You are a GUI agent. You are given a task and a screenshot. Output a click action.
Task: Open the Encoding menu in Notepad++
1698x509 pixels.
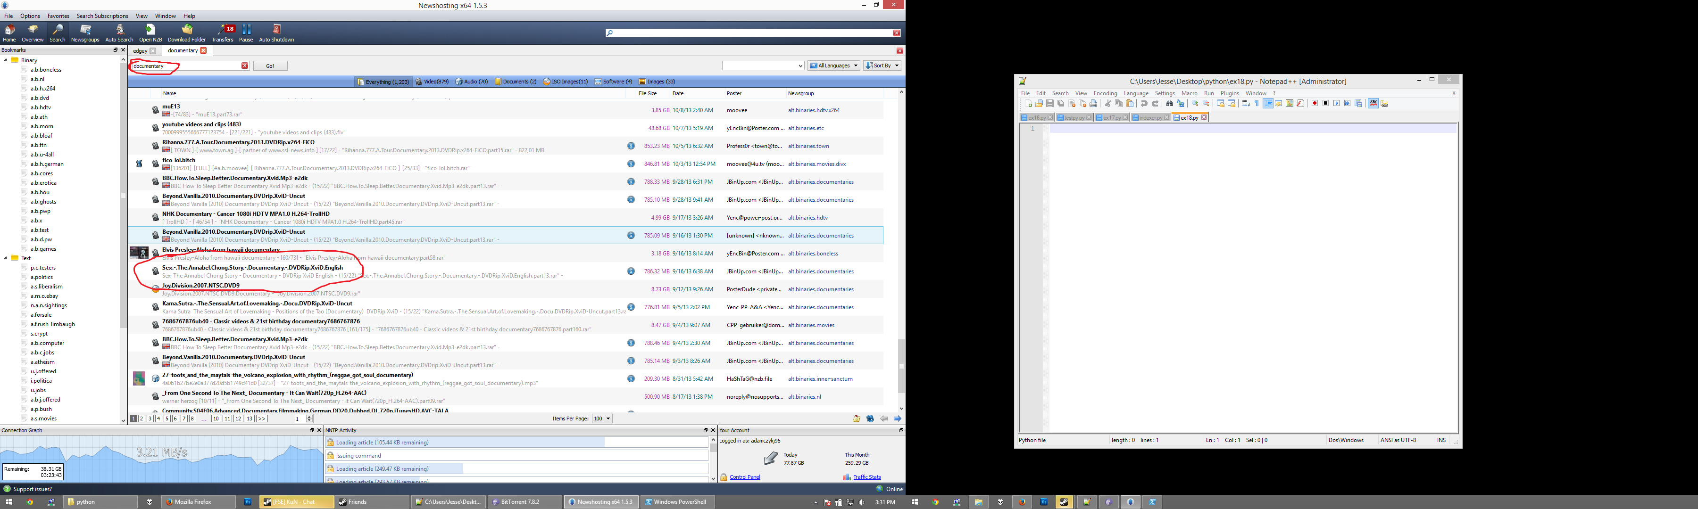(x=1106, y=93)
